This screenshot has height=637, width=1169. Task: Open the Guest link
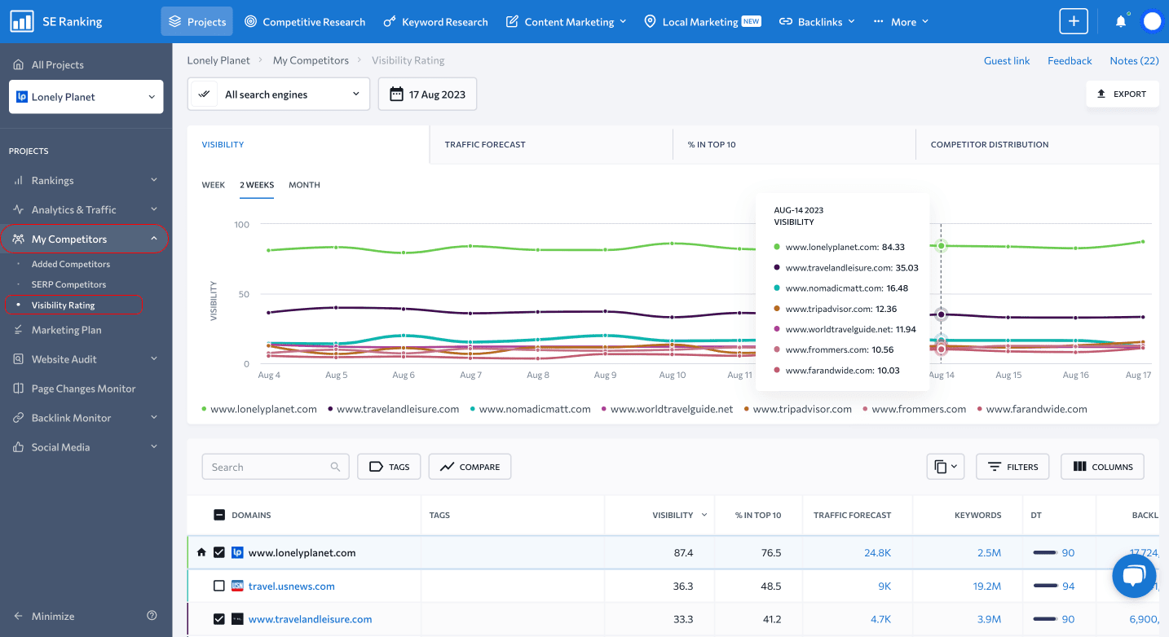(1007, 60)
